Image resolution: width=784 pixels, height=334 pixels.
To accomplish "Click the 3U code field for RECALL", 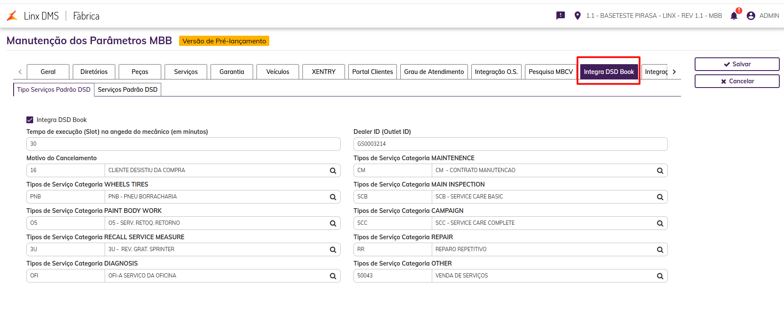I will pos(66,249).
